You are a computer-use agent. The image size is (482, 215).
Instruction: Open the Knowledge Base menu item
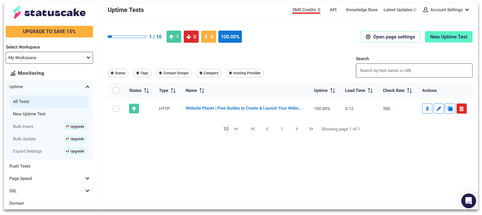[x=362, y=9]
